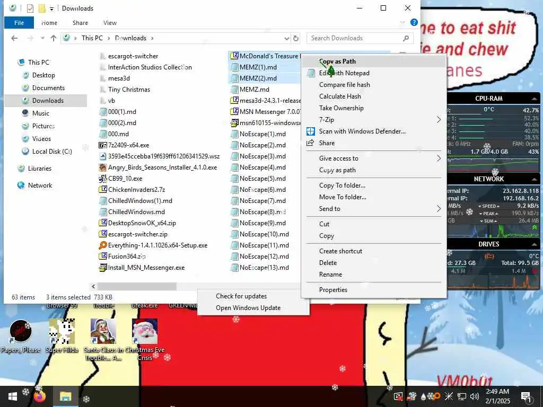The height and width of the screenshot is (407, 543).
Task: Choose Rename in context menu
Action: pos(373,275)
